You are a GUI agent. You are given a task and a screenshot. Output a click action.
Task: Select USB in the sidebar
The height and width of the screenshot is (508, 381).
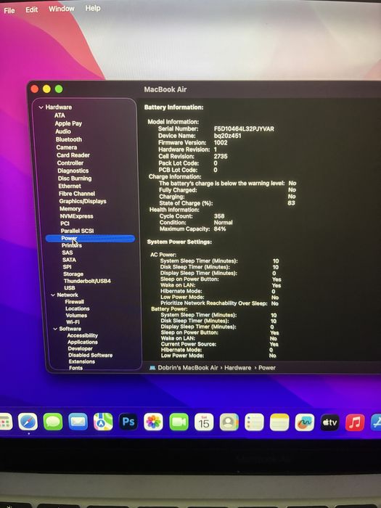(x=70, y=287)
